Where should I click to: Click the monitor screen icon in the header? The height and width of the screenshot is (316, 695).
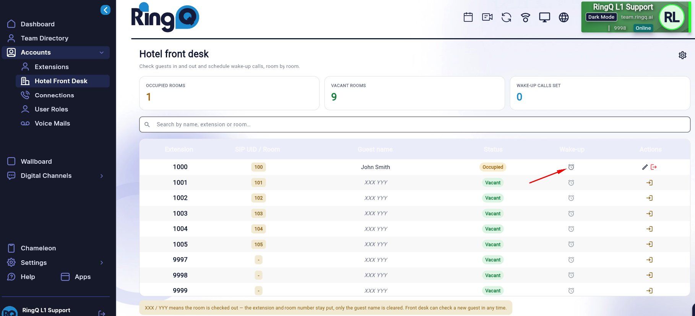[545, 17]
